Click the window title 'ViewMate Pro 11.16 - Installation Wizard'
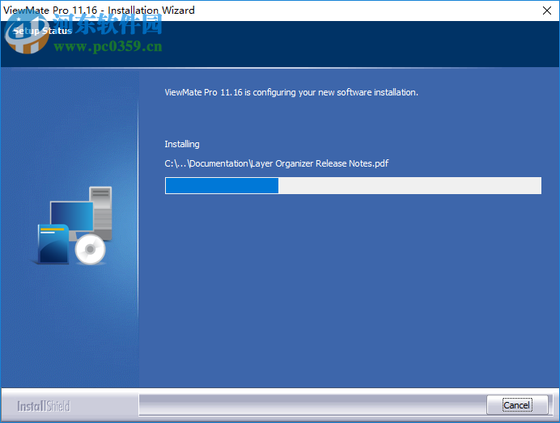This screenshot has height=423, width=560. coord(99,11)
